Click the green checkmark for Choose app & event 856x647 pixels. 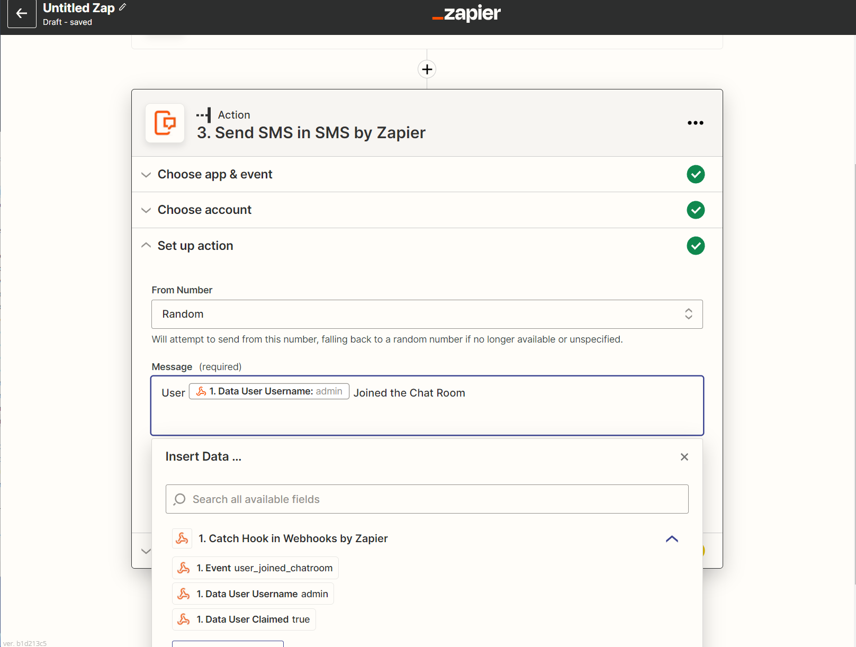696,174
